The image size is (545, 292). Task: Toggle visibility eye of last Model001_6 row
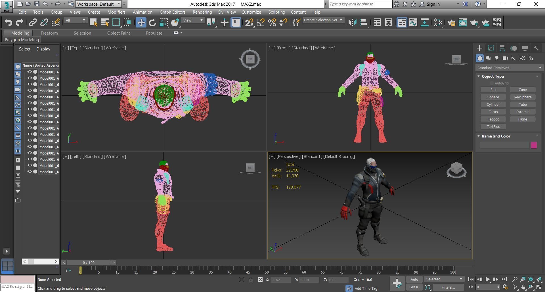pos(30,172)
